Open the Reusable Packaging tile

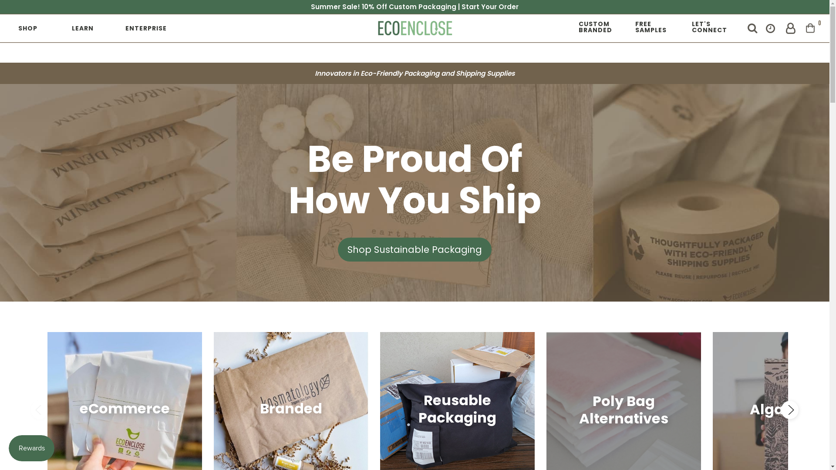pos(457,401)
